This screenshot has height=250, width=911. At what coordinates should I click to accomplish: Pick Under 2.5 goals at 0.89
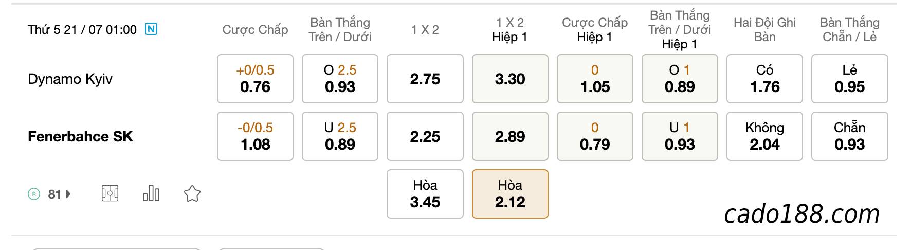click(340, 136)
